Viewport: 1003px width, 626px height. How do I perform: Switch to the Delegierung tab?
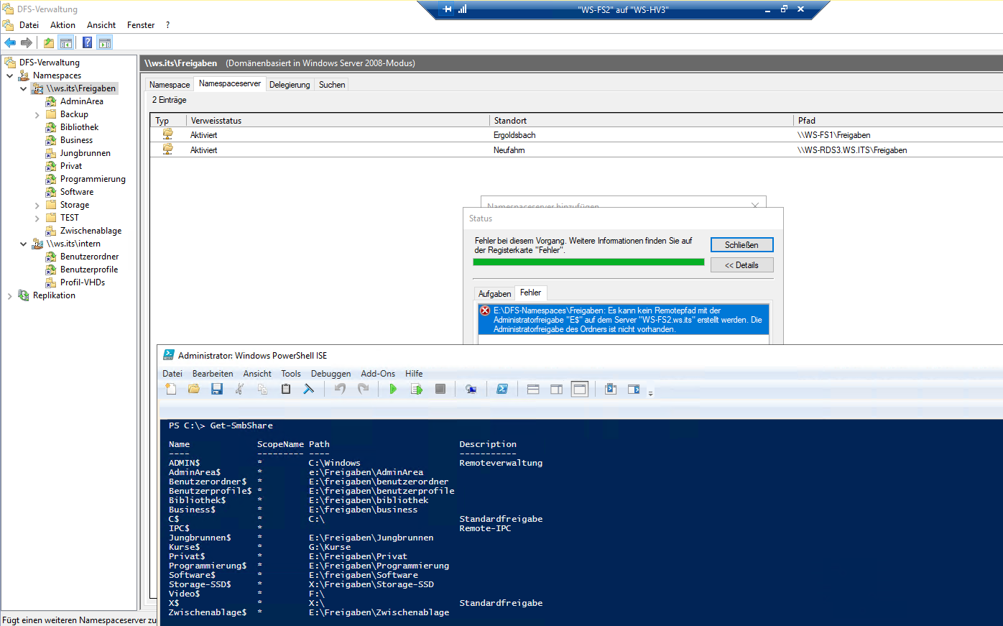[290, 85]
